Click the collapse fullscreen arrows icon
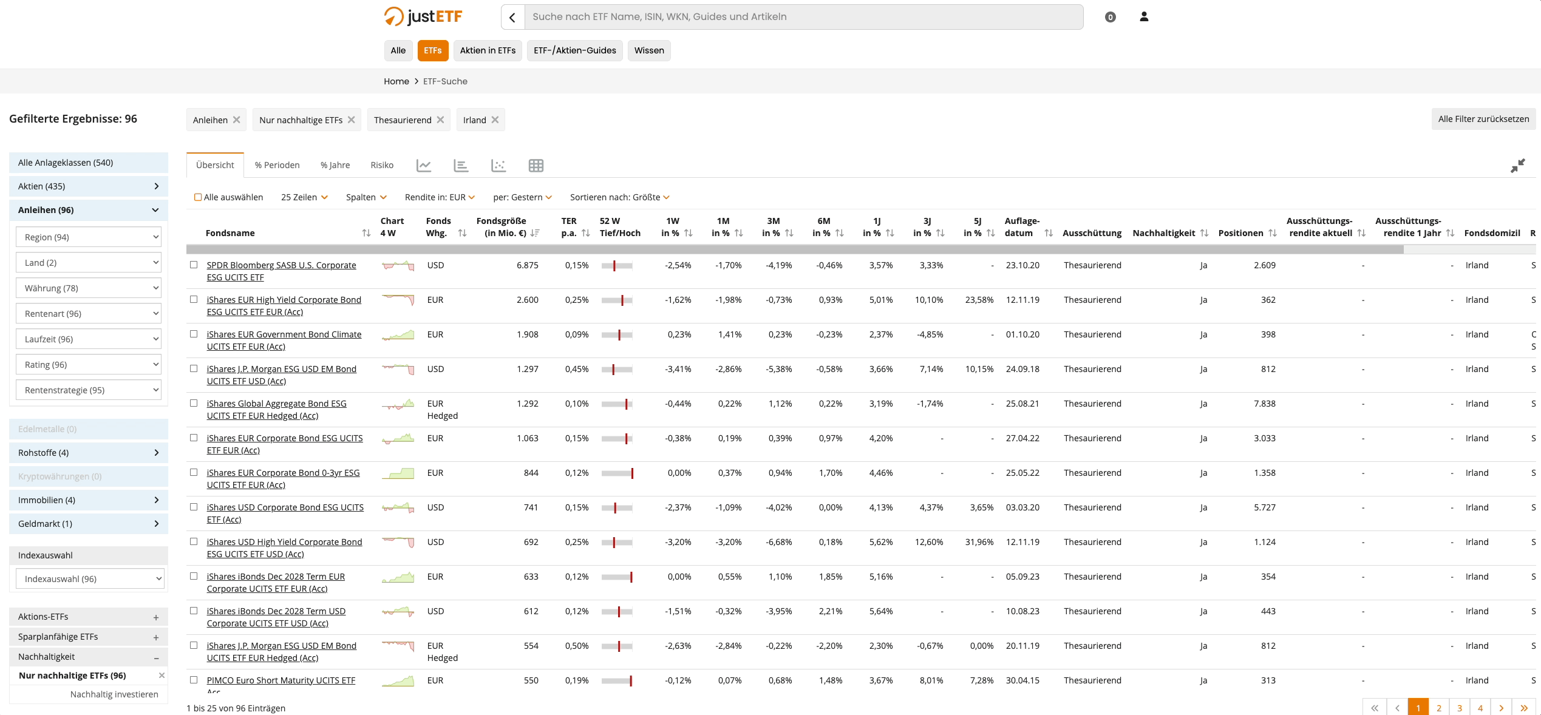Image resolution: width=1541 pixels, height=715 pixels. point(1517,166)
